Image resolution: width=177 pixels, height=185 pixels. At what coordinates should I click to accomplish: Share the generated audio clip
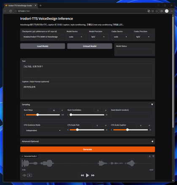coord(153,156)
